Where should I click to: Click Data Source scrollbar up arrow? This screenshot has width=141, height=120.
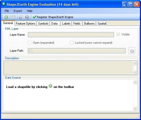coord(135,82)
